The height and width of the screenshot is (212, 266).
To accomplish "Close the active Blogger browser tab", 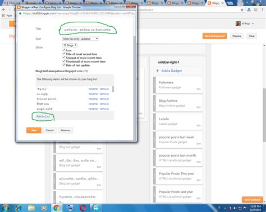I will (x=222, y=3).
